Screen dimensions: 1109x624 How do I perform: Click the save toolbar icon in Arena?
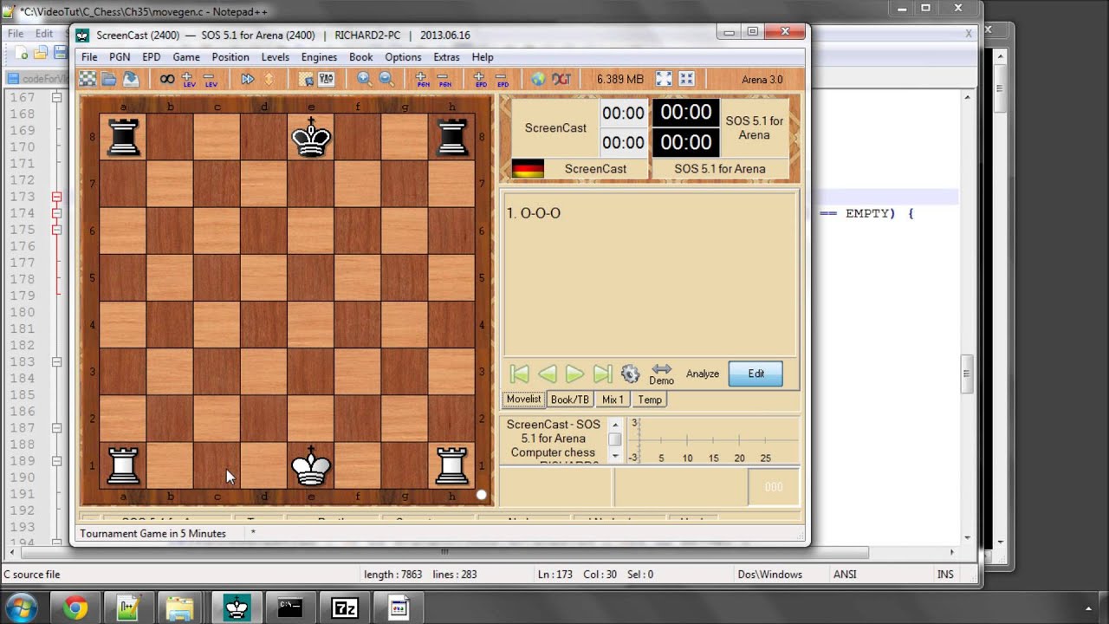pos(130,79)
